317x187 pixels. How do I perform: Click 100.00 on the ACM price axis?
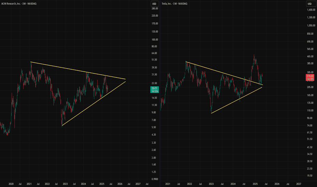pos(155,40)
